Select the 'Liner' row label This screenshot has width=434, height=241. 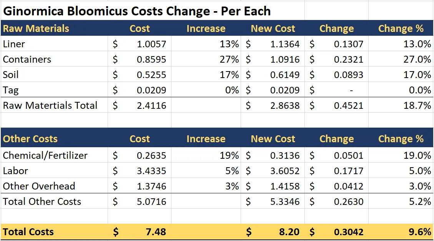coord(14,44)
